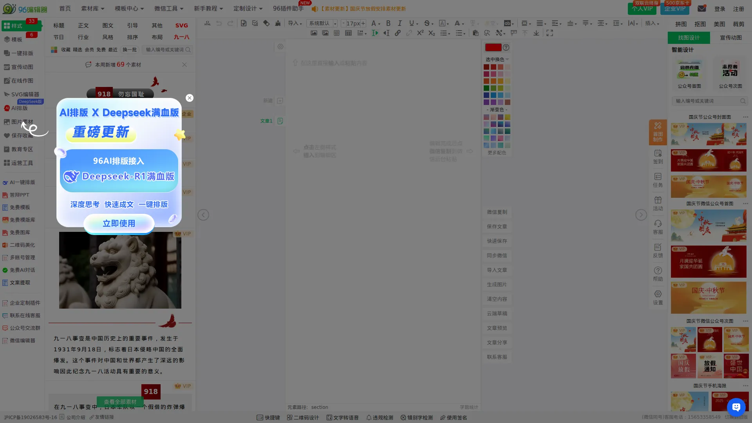This screenshot has height=423, width=752.
Task: Toggle fullscreen editor mode
Action: [550, 33]
